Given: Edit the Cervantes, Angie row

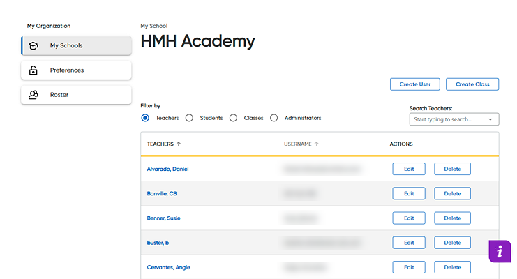Looking at the screenshot, I should pyautogui.click(x=409, y=267).
